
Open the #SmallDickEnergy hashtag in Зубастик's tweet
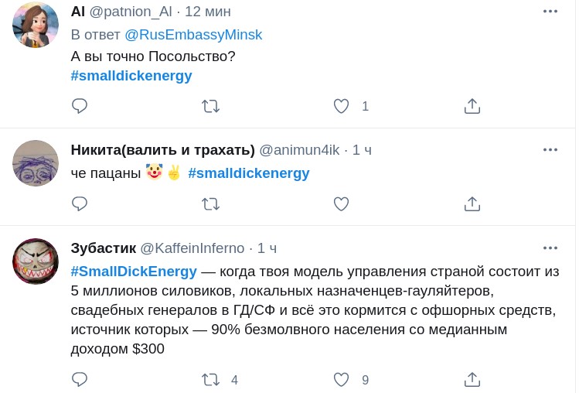[134, 272]
